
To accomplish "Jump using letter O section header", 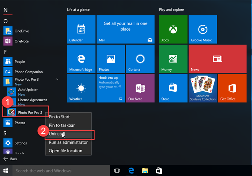I will (5, 21).
